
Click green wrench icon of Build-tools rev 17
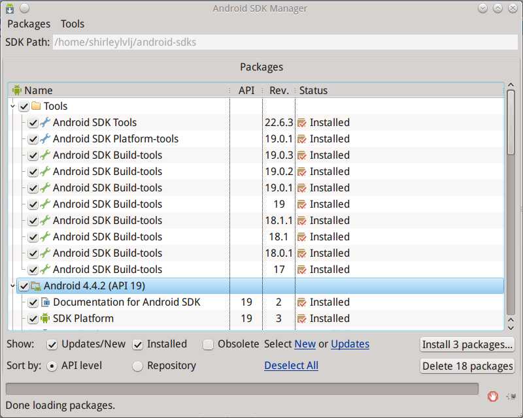[45, 270]
